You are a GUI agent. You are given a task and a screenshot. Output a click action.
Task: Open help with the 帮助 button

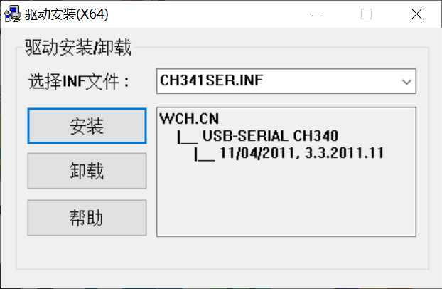87,218
